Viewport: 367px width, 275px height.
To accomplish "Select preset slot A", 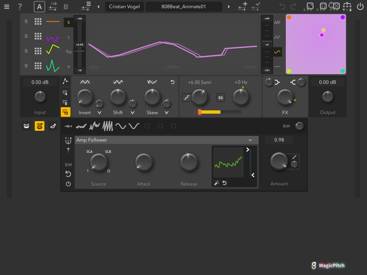I will (x=39, y=7).
